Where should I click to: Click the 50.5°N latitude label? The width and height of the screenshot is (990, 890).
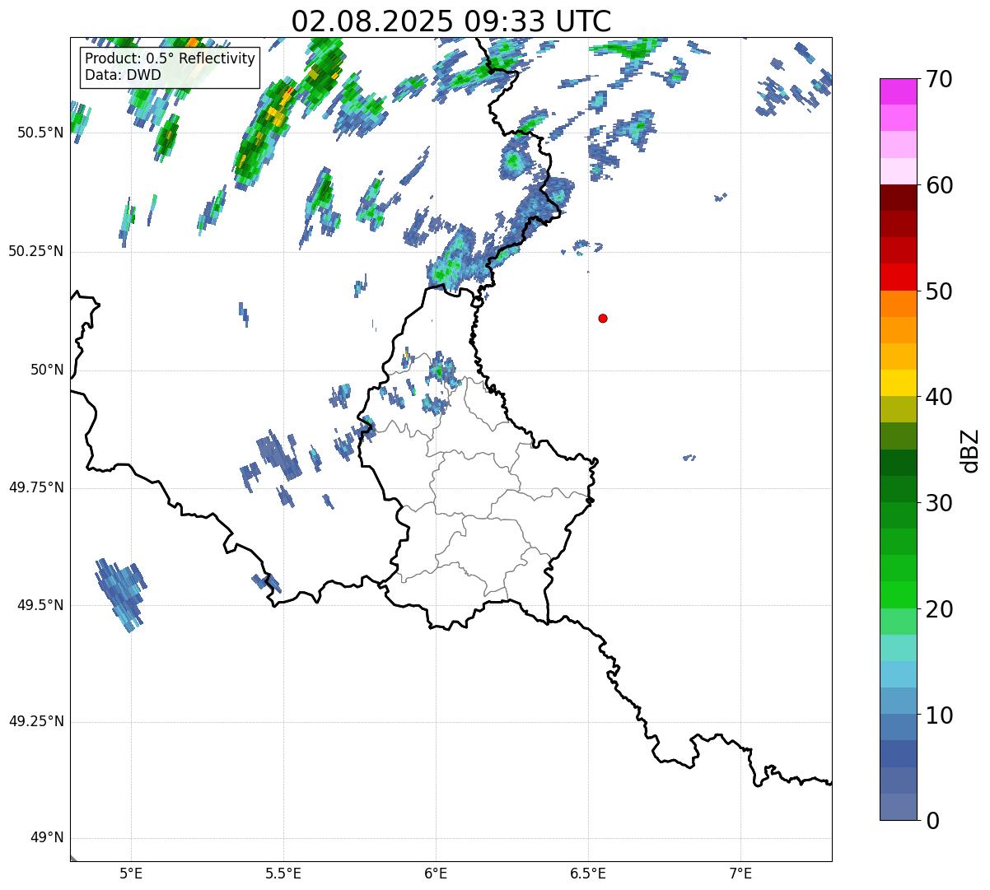pyautogui.click(x=40, y=133)
